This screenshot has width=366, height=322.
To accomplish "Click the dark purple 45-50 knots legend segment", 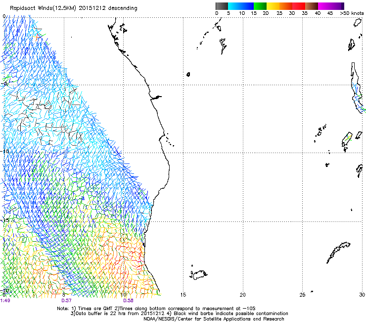I will pos(337,6).
